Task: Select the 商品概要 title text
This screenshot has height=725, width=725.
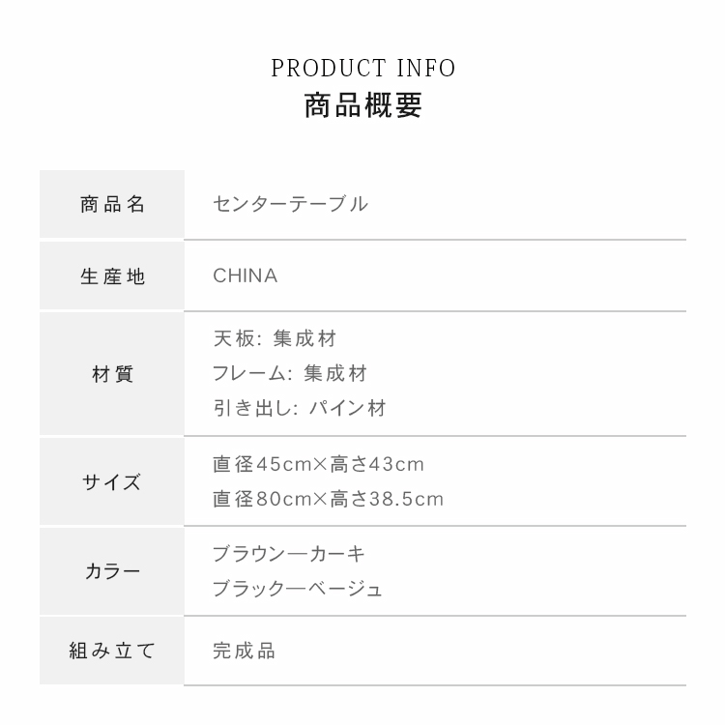Action: (362, 105)
